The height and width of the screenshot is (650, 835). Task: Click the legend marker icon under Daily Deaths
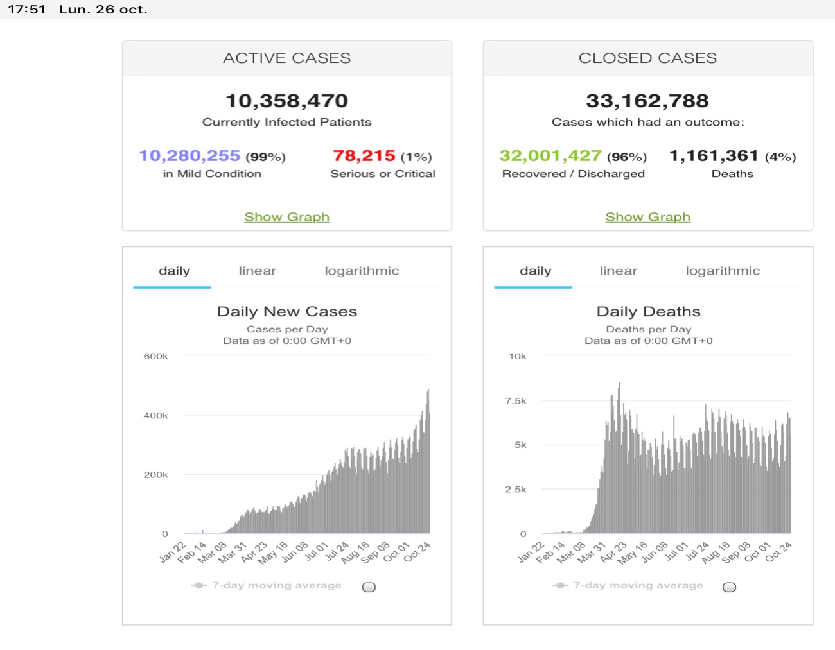point(560,585)
